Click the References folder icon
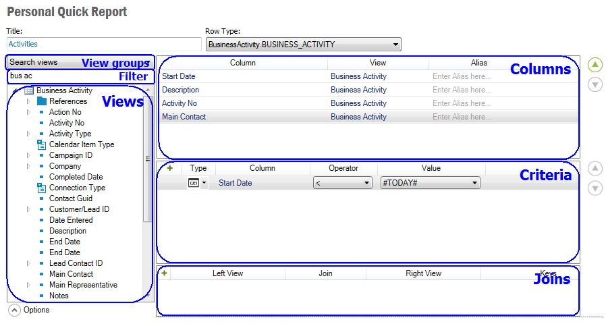The image size is (606, 324). pyautogui.click(x=41, y=101)
